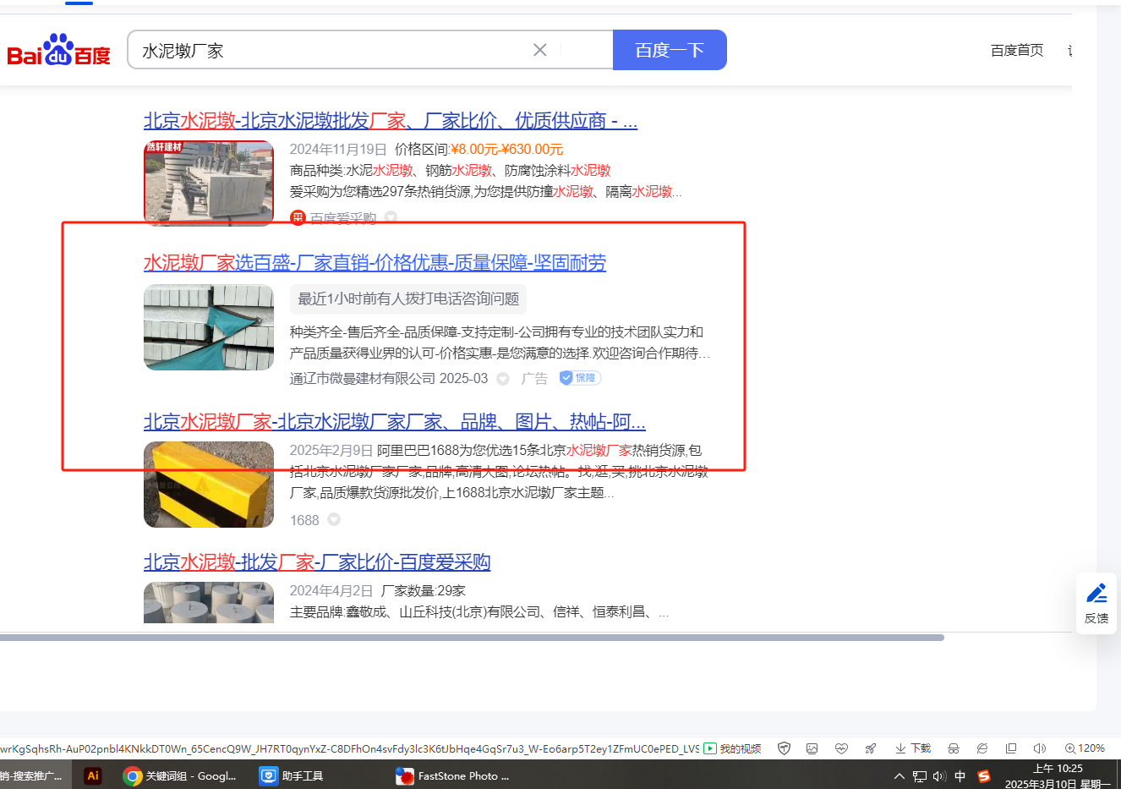1121x789 pixels.
Task: Show hidden system tray icons
Action: click(x=900, y=776)
